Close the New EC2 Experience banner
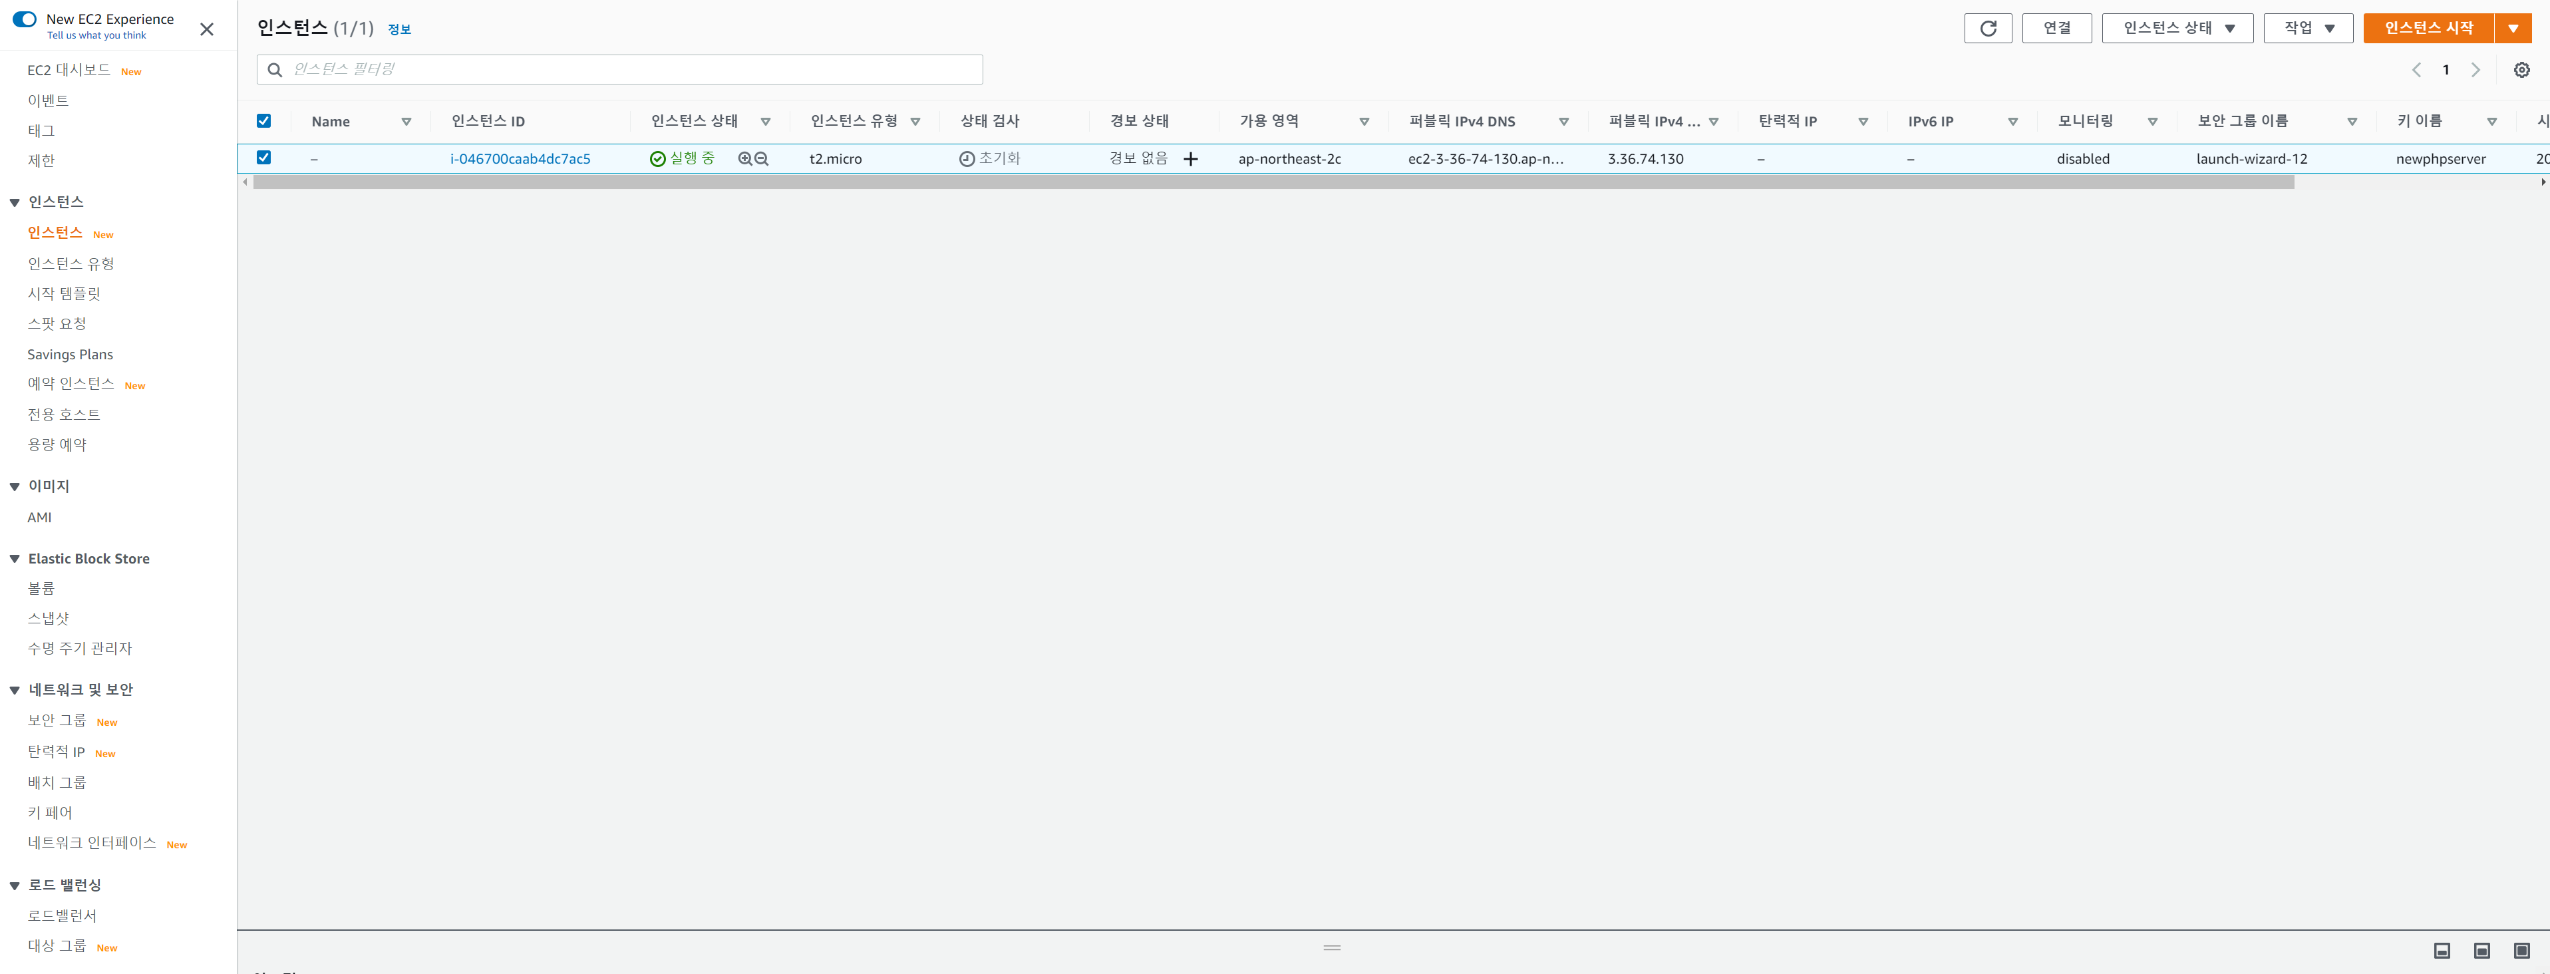This screenshot has height=974, width=2550. pos(206,29)
